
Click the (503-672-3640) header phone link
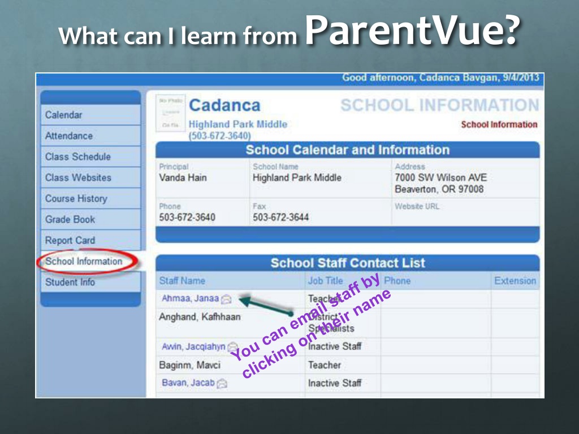pyautogui.click(x=220, y=136)
